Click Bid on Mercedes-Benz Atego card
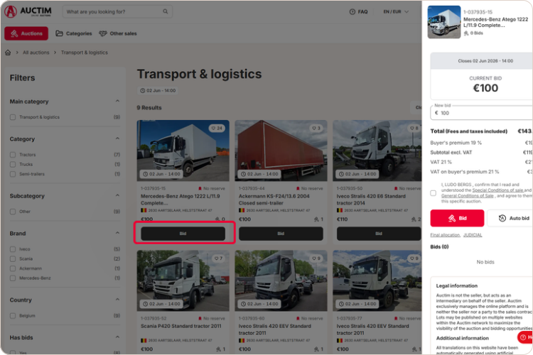The height and width of the screenshot is (355, 533). click(183, 234)
